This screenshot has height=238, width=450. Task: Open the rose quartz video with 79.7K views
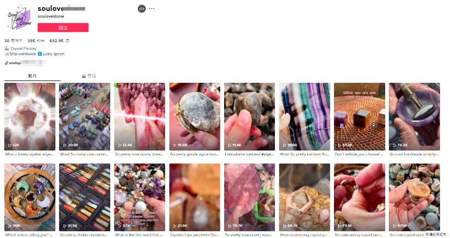click(249, 197)
